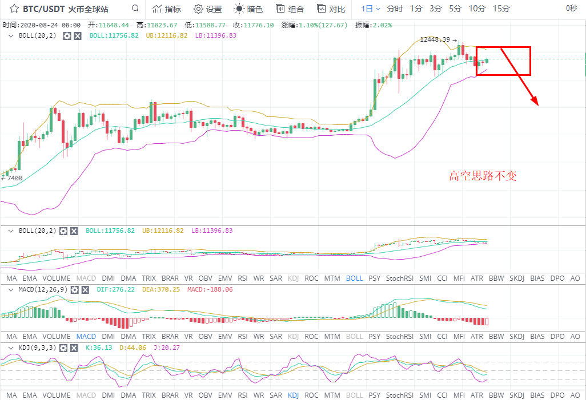586x400 pixels.
Task: Select the 3分 interval
Action: point(435,9)
